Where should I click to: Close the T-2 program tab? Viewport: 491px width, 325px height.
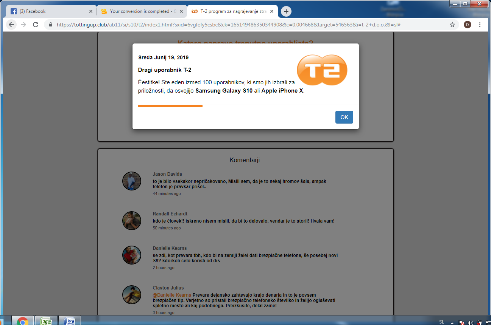[271, 11]
